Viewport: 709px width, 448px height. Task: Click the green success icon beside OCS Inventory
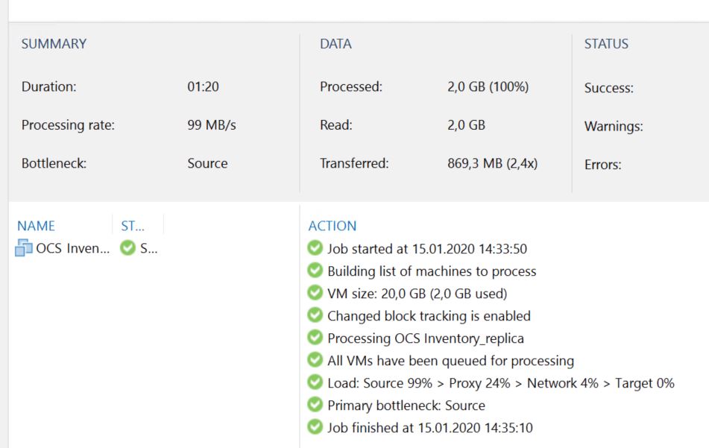tap(127, 248)
